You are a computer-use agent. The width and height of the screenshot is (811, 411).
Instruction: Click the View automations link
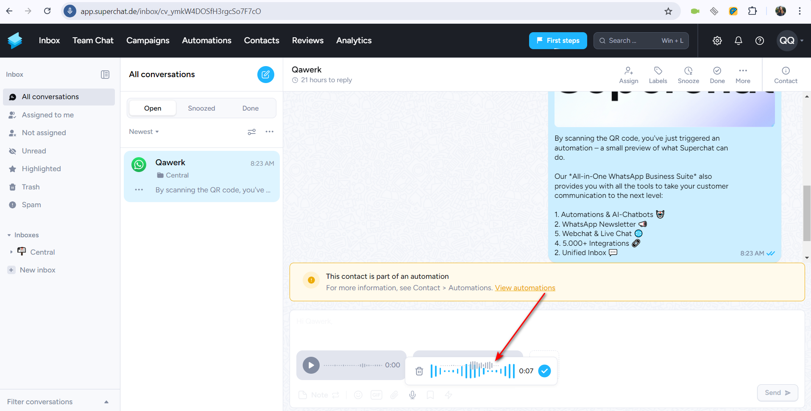(x=525, y=288)
